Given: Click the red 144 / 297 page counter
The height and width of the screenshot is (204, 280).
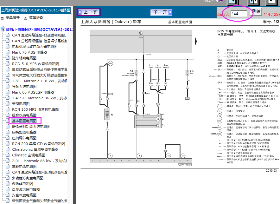Looking at the screenshot, I should 272,14.
